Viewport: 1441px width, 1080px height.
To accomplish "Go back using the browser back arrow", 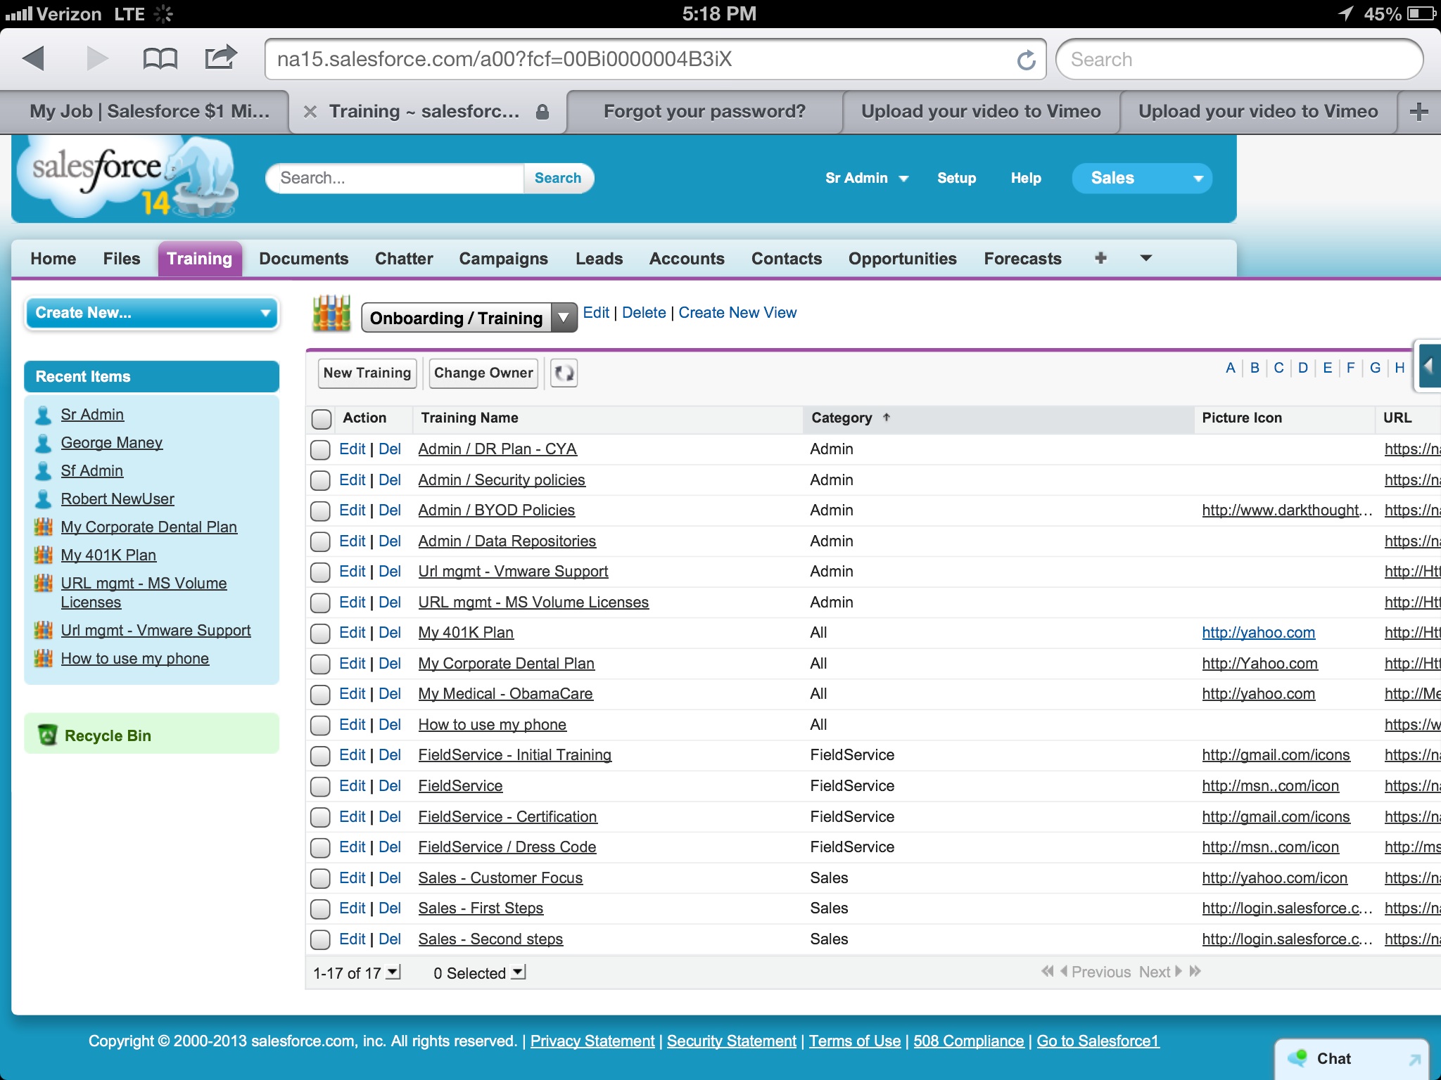I will coord(34,58).
